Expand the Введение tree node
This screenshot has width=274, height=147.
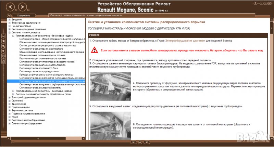[9, 20]
